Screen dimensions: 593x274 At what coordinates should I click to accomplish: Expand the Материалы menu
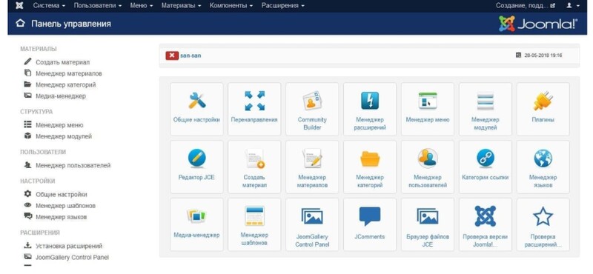pos(181,6)
